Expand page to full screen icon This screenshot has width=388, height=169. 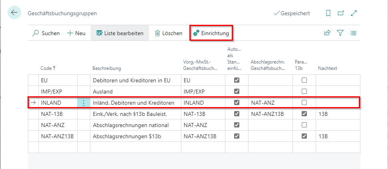click(x=354, y=13)
